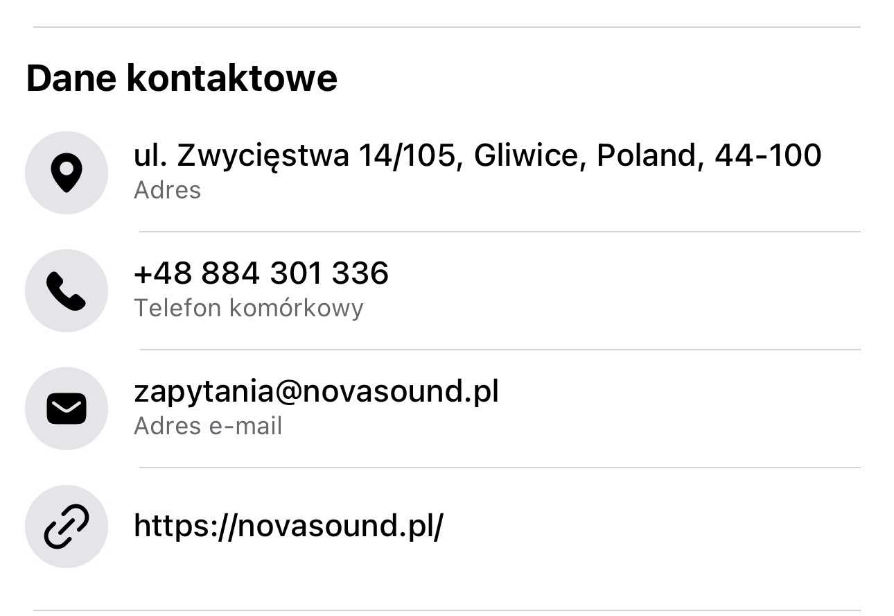This screenshot has width=894, height=616.
Task: Open the https://novasound.pl/ website link
Action: 288,526
